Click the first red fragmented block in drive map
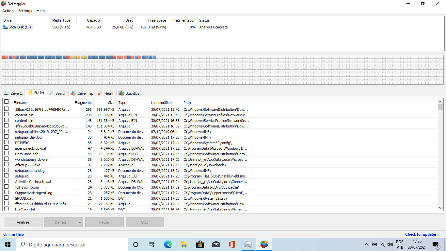Image resolution: width=446 pixels, height=251 pixels. [x=3, y=57]
